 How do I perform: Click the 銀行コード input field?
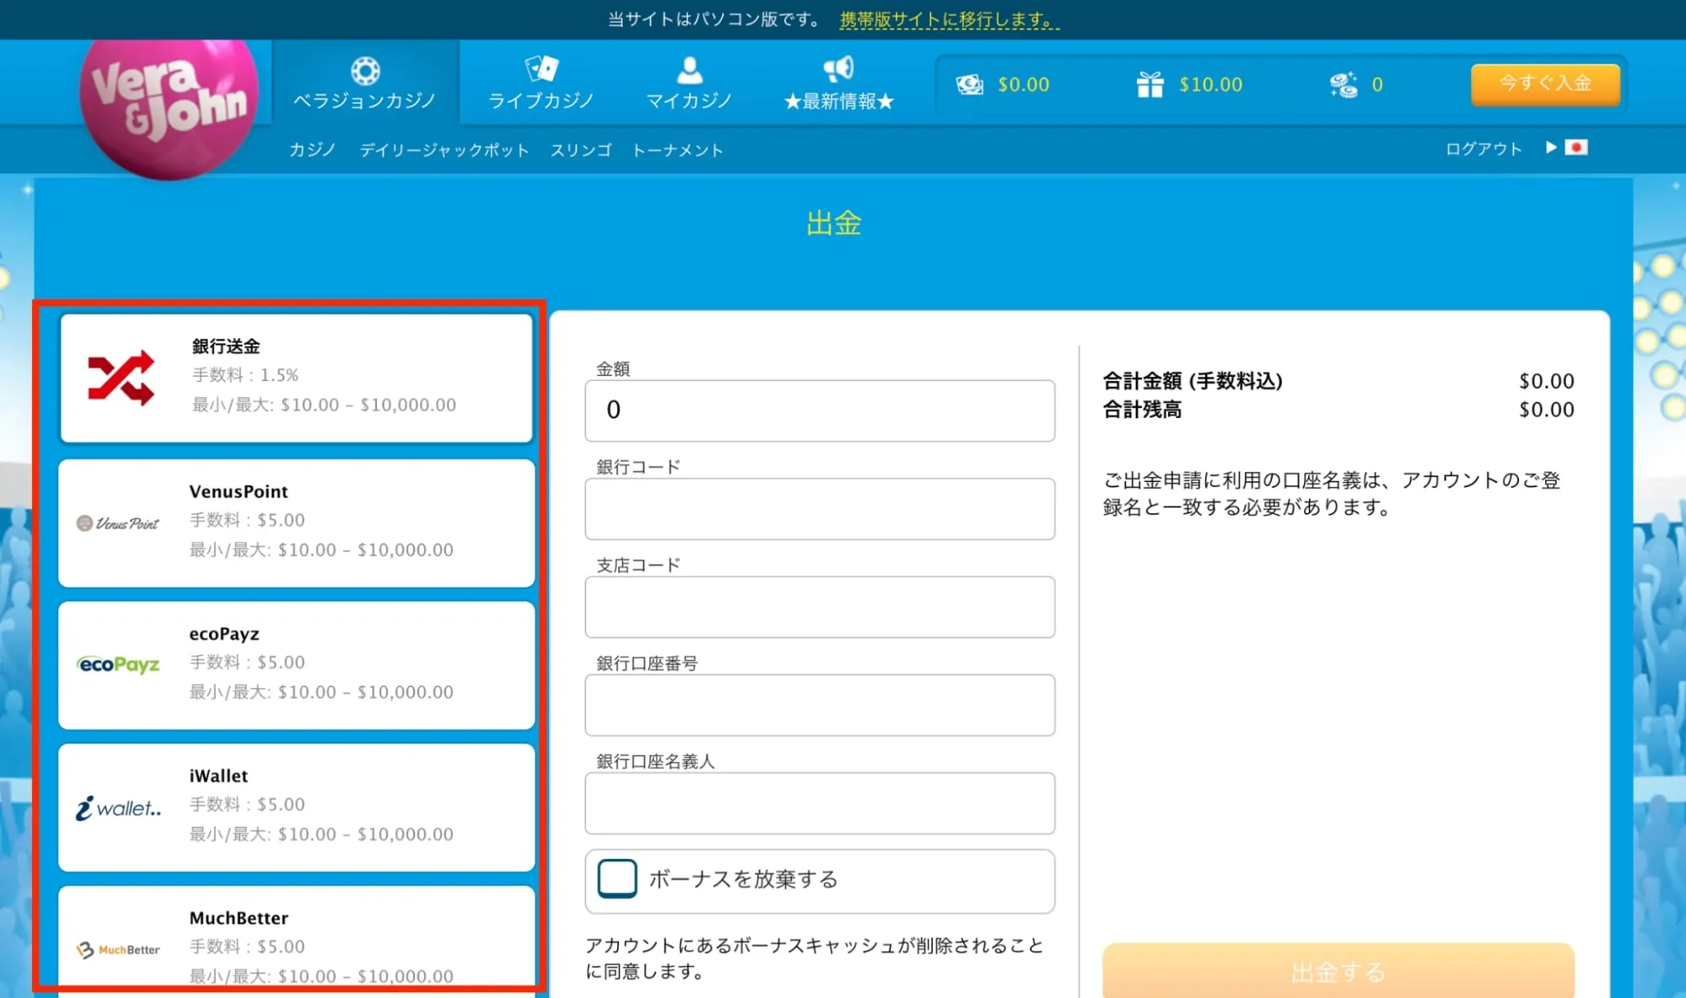click(x=820, y=509)
